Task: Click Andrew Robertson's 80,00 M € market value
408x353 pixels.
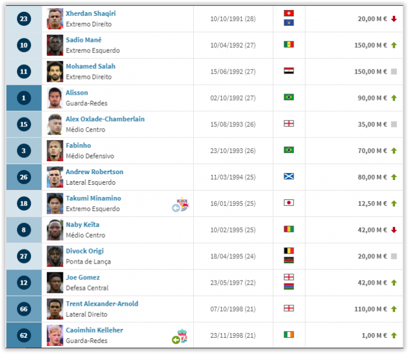Action: pos(373,177)
